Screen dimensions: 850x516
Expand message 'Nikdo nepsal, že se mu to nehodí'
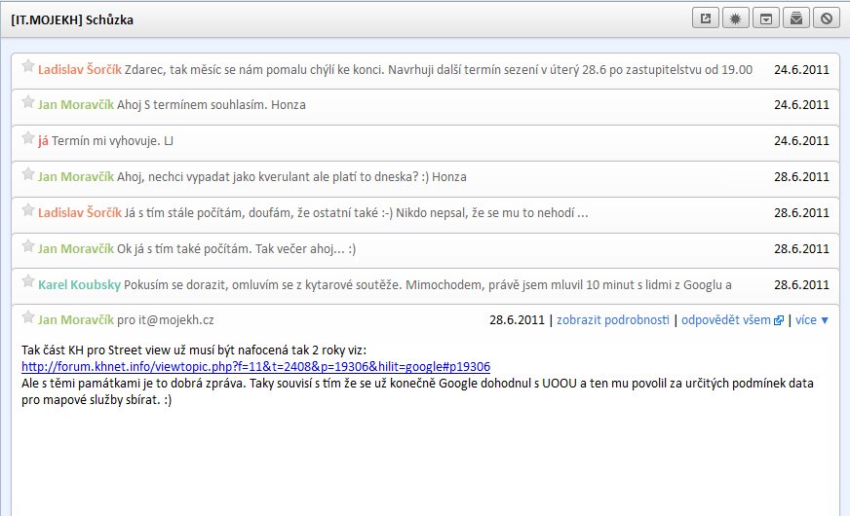tap(426, 214)
